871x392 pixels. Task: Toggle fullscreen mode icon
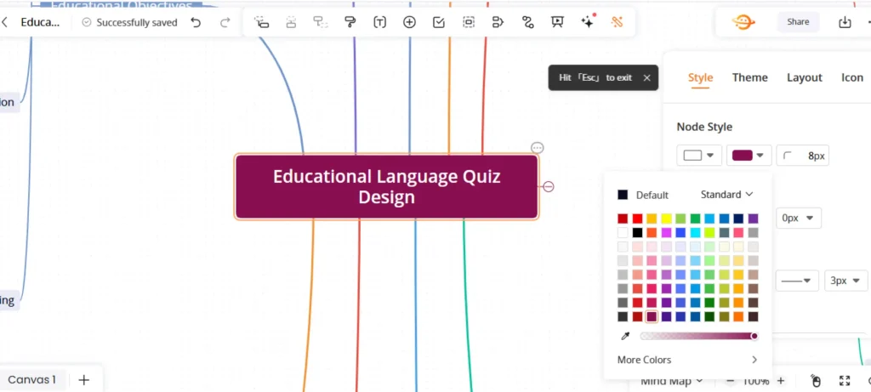845,381
